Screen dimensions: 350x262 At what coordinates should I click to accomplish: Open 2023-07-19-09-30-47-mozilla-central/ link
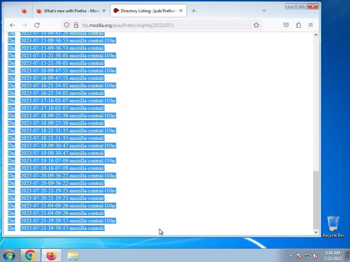(63, 153)
